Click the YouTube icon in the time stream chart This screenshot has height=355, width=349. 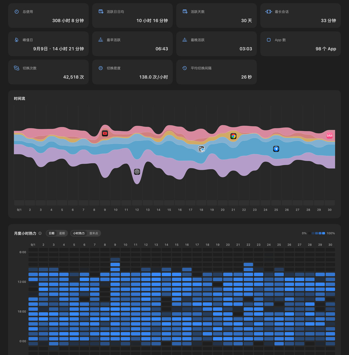tap(105, 133)
